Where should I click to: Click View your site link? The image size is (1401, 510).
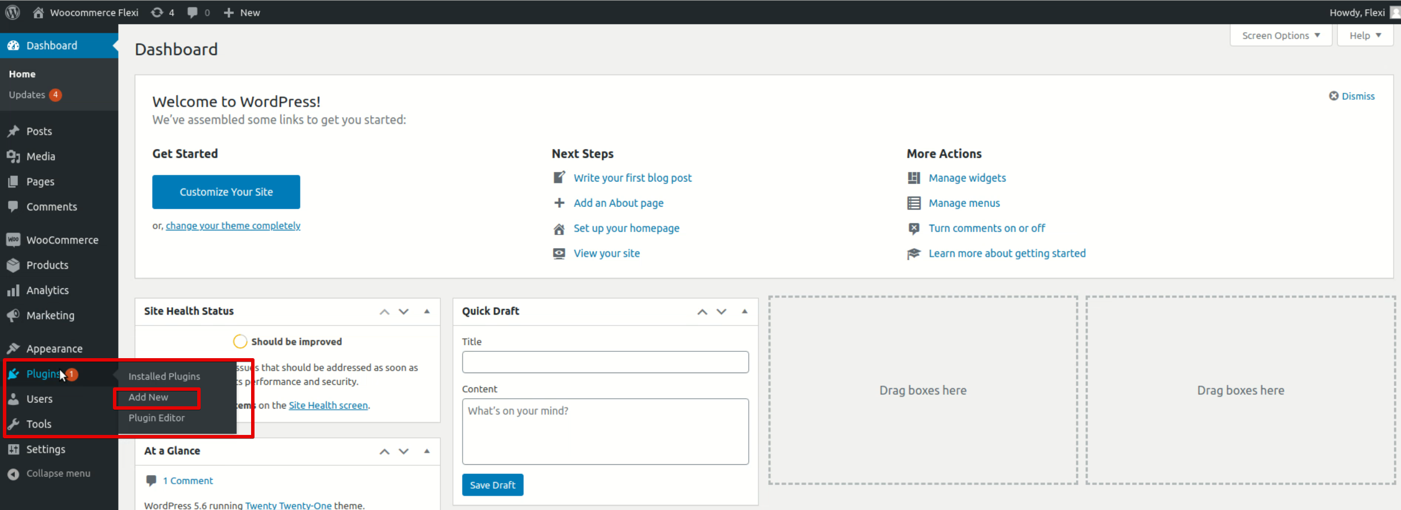point(607,253)
